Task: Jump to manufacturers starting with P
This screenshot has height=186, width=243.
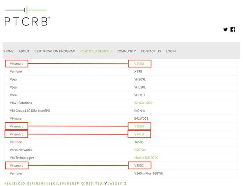Action: [x=78, y=183]
